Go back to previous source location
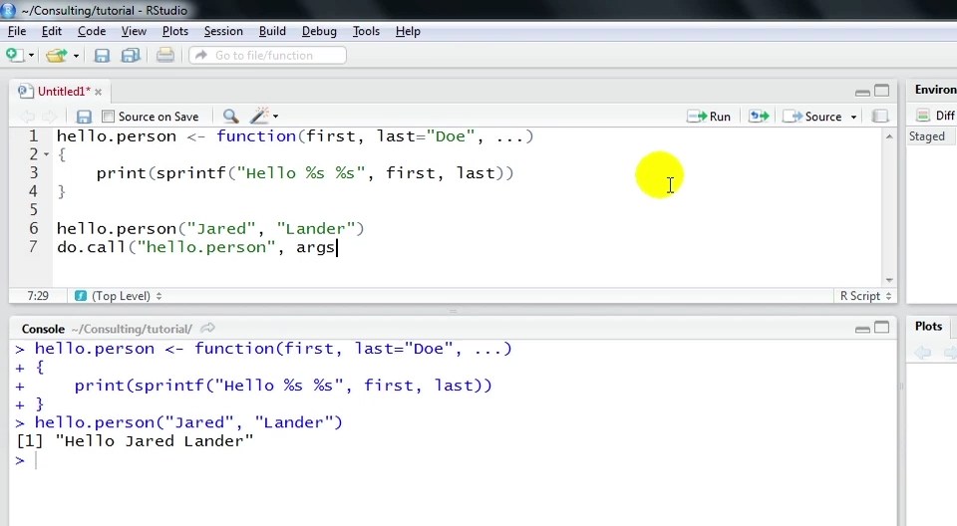 [x=27, y=116]
